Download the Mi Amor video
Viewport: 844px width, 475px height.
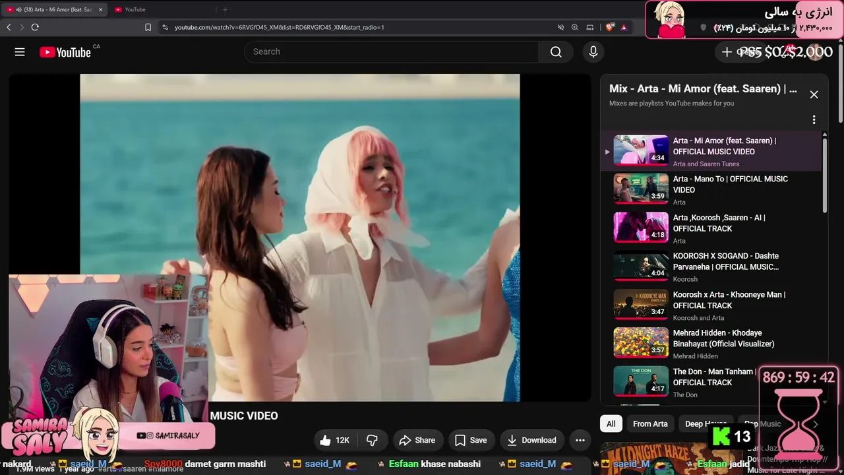531,440
